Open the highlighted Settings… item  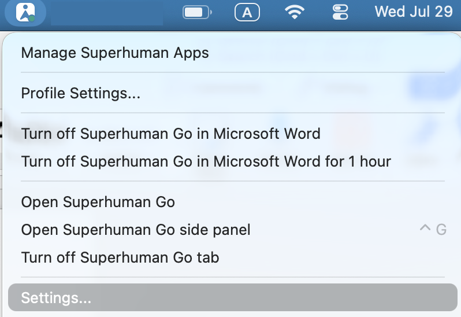[x=233, y=297]
